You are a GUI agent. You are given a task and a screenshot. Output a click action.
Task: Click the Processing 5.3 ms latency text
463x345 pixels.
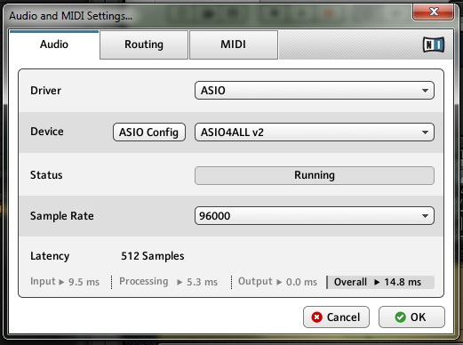(x=168, y=282)
